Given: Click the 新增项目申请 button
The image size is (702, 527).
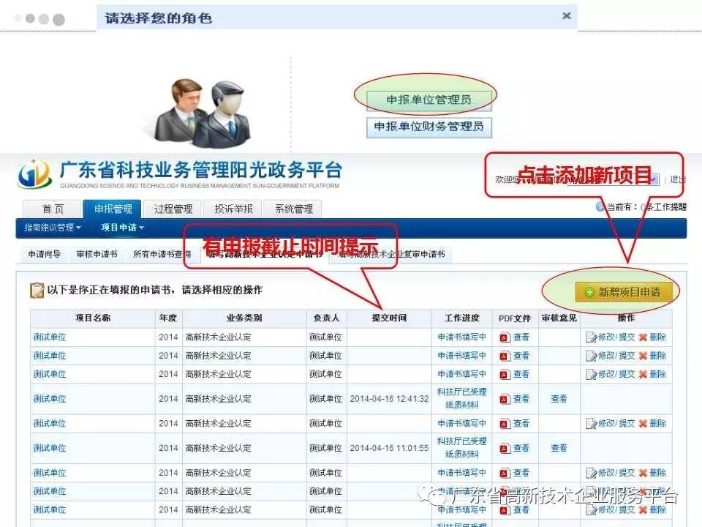Looking at the screenshot, I should (x=622, y=292).
